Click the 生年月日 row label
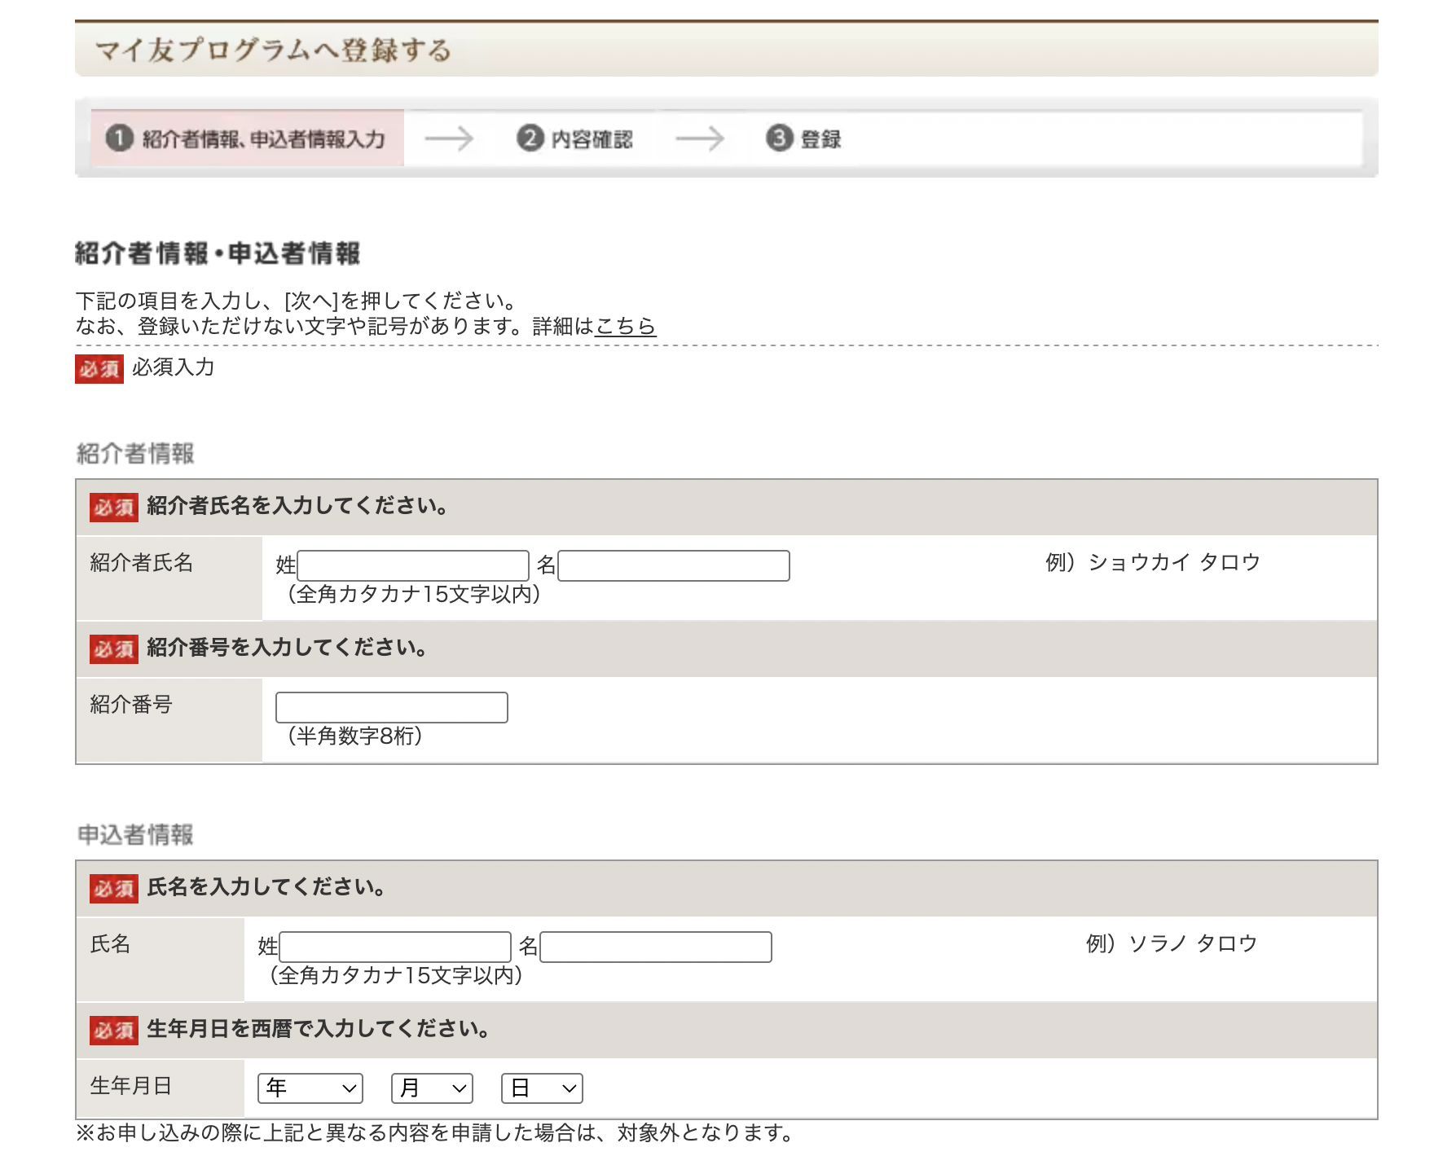Viewport: 1434px width, 1165px height. click(131, 1086)
